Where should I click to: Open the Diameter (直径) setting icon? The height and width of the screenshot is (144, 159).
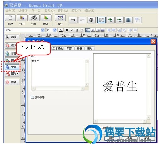[x=60, y=18]
